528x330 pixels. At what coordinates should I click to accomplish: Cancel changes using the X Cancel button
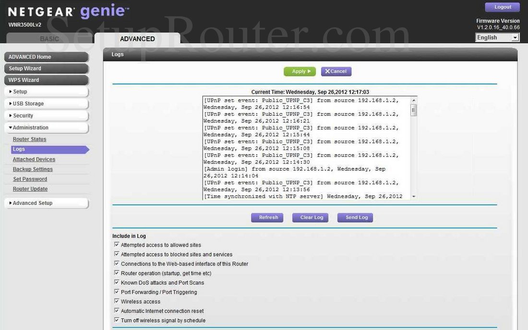[336, 71]
